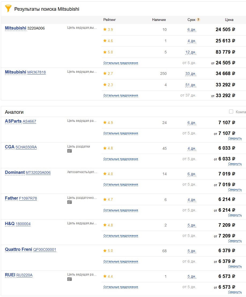Click the star icon next to the 2.3 rating
This screenshot has width=246, height=297.
click(105, 85)
